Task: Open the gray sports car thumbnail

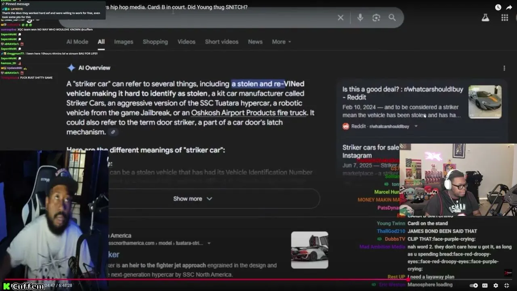Action: click(x=485, y=102)
